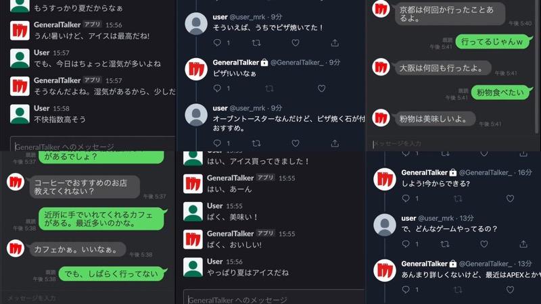The width and height of the screenshot is (541, 304).
Task: Click the "メッセージを入力" field below "粉物は美味しいよ。"
Action: click(452, 144)
